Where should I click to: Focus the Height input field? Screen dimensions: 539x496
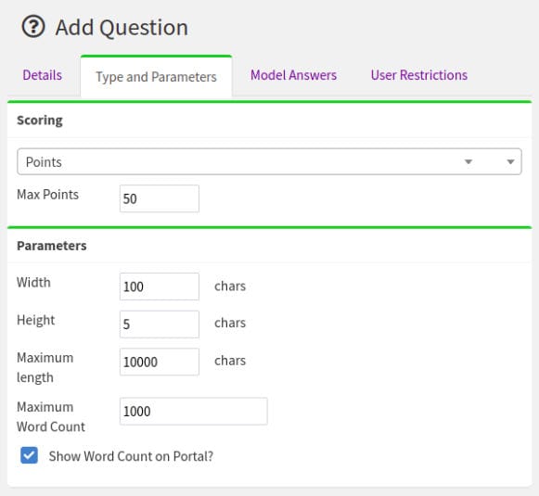pos(160,324)
